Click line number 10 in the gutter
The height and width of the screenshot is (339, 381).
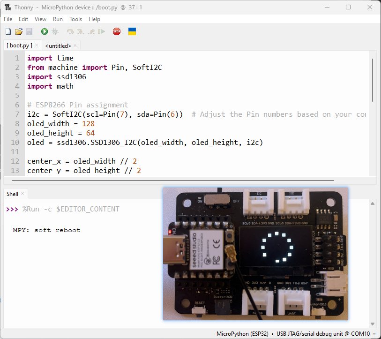(x=15, y=143)
